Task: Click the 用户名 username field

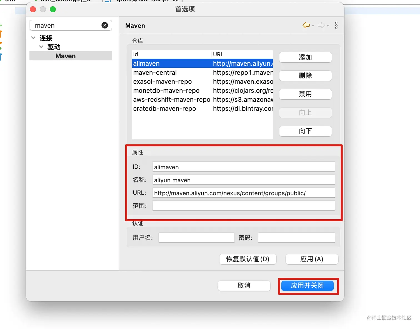Action: 196,237
